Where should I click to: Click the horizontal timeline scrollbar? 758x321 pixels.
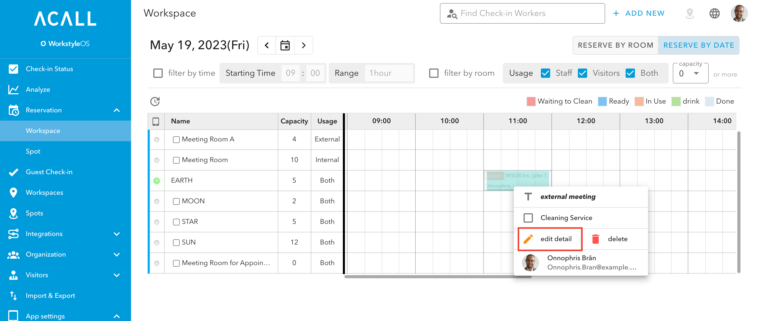tap(438, 277)
